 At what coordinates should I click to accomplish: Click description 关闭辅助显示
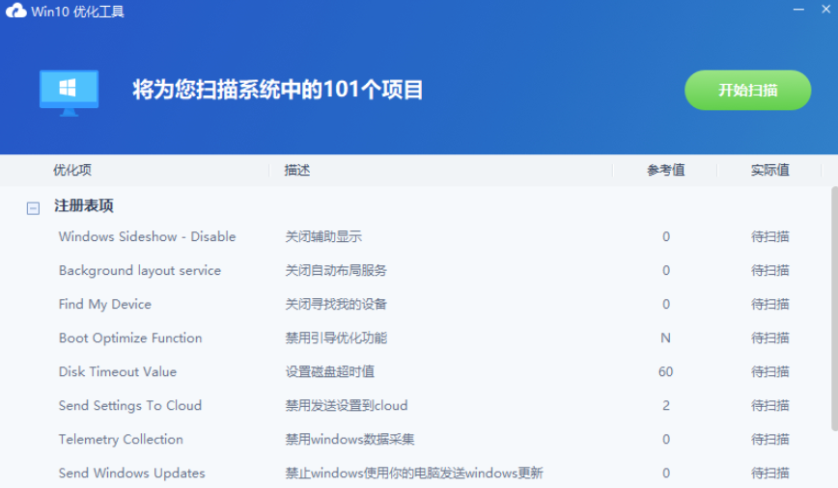(x=323, y=236)
